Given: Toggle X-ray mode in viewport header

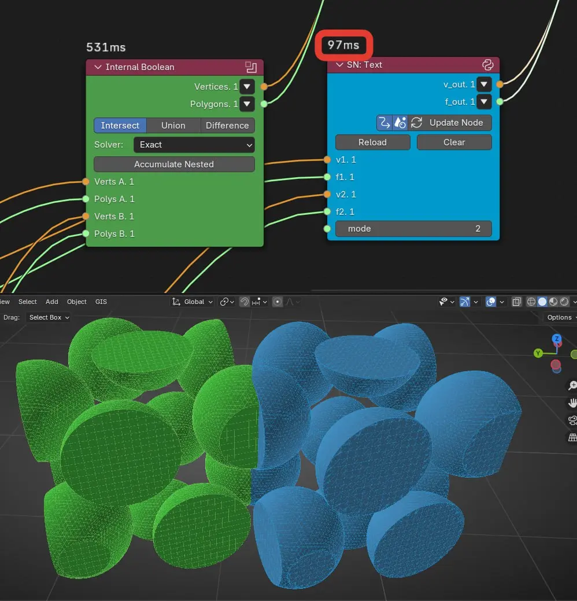Looking at the screenshot, I should (516, 302).
